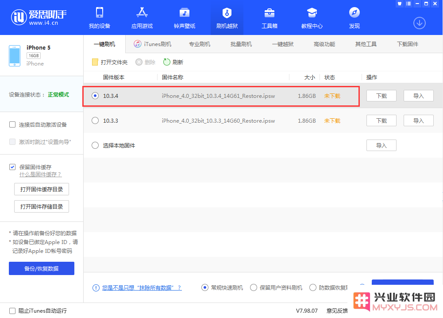
Task: Click iPhone_4.0_32bit_10.3.3_14G60_Restore.ipsw file name
Action: click(218, 121)
